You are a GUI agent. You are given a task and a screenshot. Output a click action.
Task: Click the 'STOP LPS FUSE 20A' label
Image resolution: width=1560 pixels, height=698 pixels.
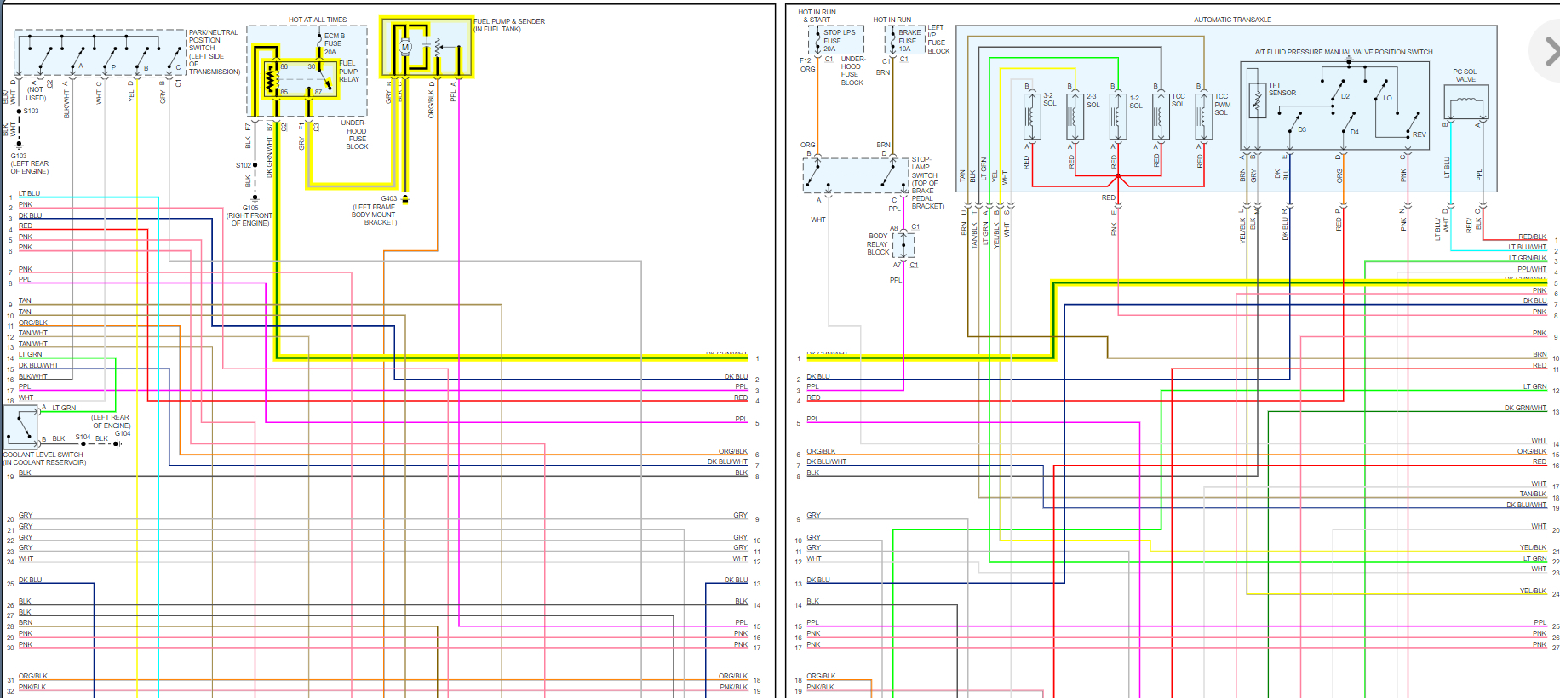[838, 41]
